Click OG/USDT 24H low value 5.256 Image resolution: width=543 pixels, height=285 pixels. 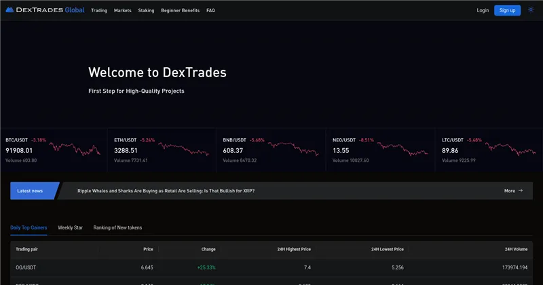click(x=398, y=267)
